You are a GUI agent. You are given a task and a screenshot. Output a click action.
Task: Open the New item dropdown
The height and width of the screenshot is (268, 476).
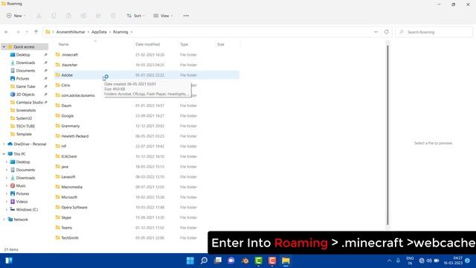(x=16, y=16)
